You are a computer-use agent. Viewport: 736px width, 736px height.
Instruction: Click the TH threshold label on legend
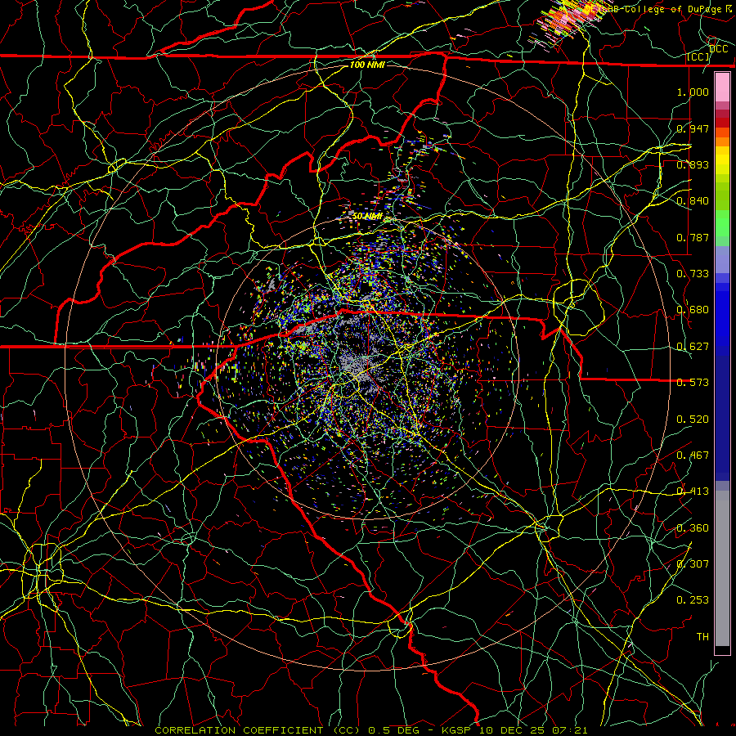click(702, 637)
